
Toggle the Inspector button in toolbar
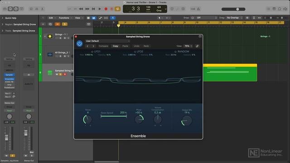pos(10,9)
